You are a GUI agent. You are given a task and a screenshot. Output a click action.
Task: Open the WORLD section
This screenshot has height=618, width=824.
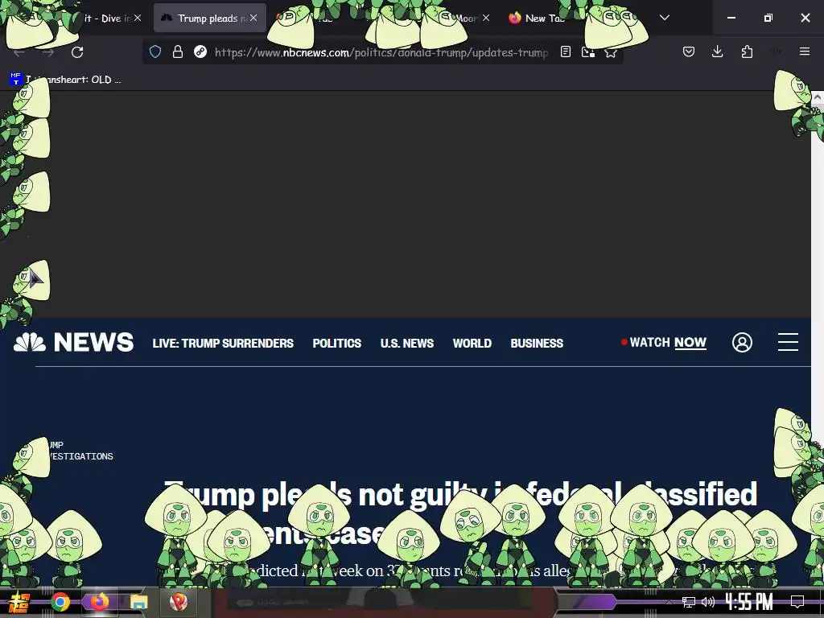click(x=472, y=343)
